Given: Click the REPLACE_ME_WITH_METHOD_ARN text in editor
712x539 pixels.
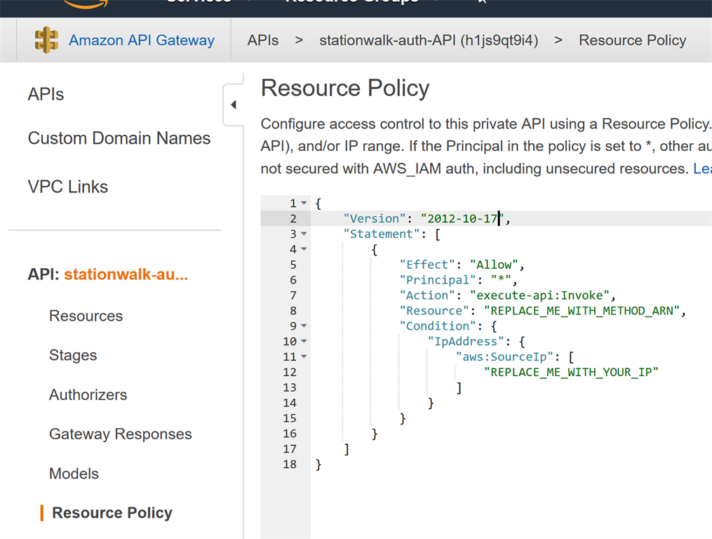Looking at the screenshot, I should [x=583, y=311].
